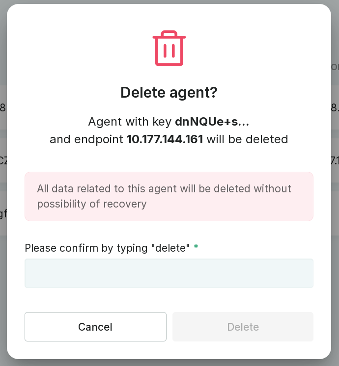Click the "possibility of recovery" warning line
This screenshot has width=339, height=366.
click(92, 204)
